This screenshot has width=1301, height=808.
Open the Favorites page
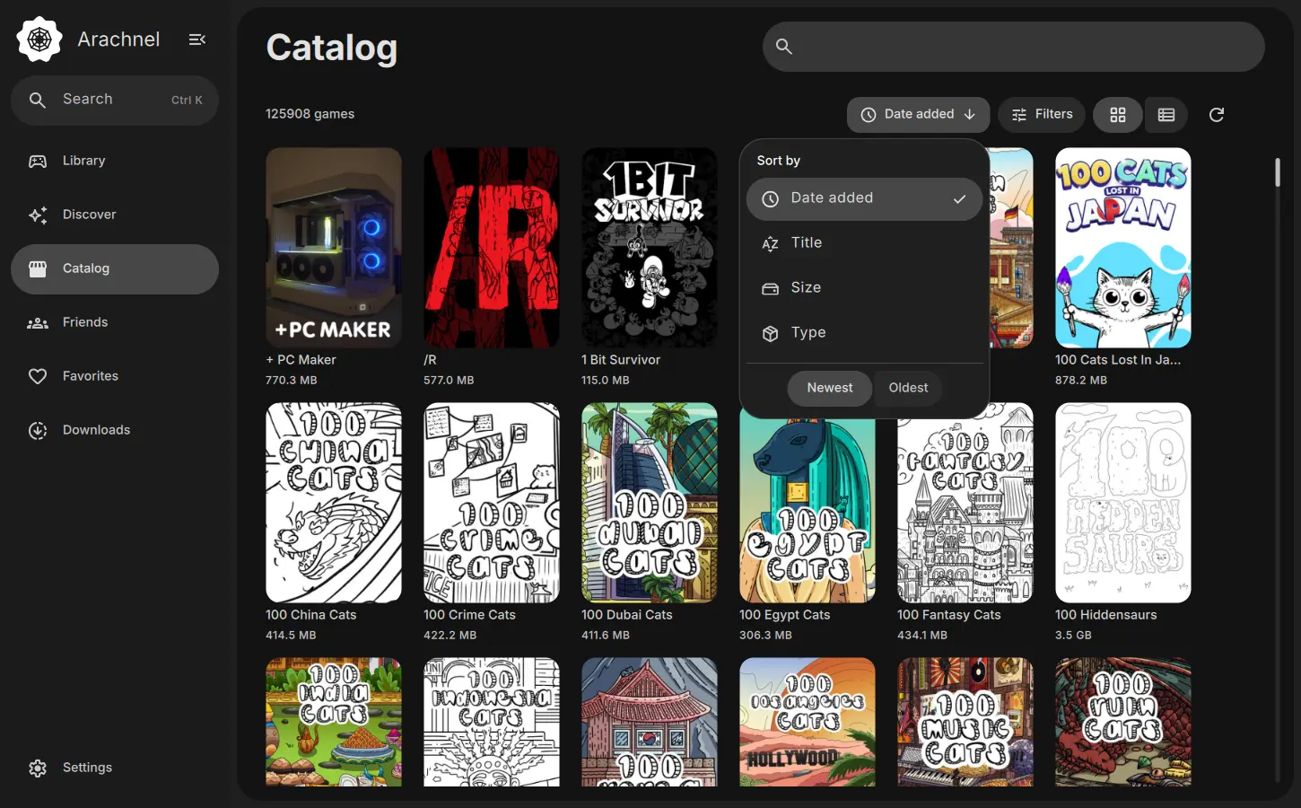pyautogui.click(x=115, y=376)
